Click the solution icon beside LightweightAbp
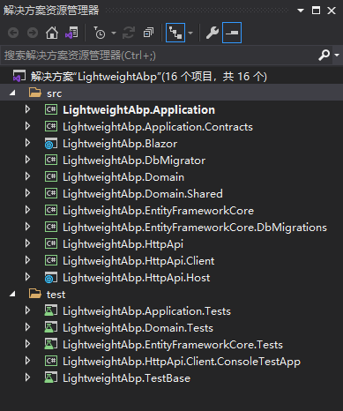 19,77
